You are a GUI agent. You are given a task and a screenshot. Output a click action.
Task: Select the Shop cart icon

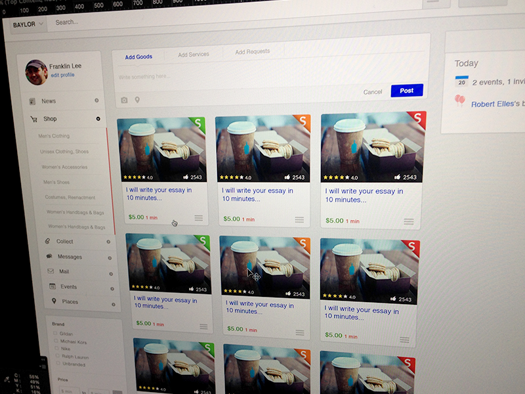[x=34, y=119]
